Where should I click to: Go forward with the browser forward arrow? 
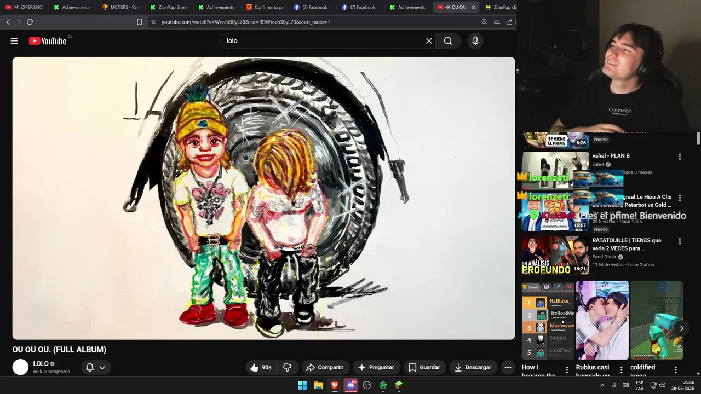pos(18,22)
